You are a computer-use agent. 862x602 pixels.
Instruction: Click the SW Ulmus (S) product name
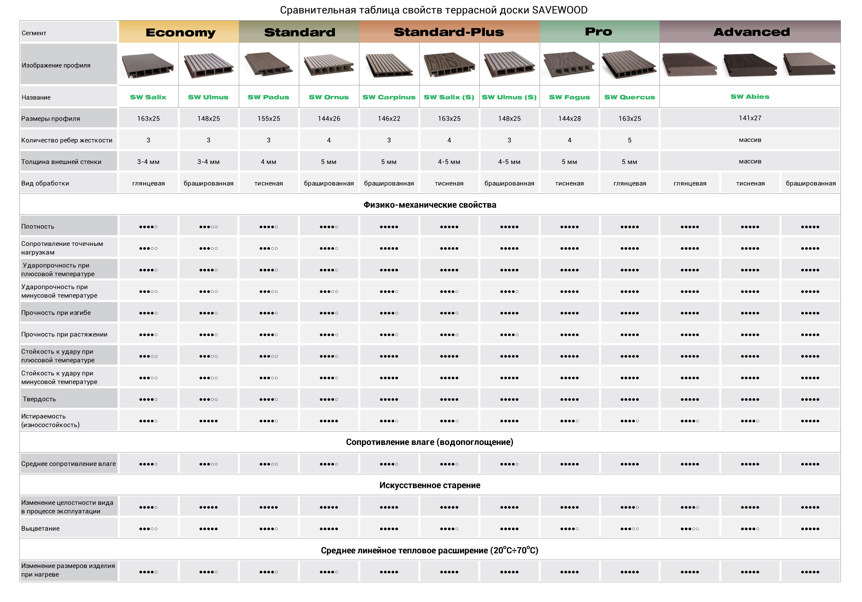pos(509,97)
